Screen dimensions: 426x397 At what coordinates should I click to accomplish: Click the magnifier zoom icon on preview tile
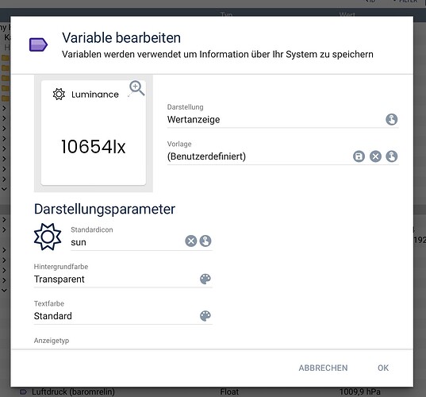pos(136,88)
